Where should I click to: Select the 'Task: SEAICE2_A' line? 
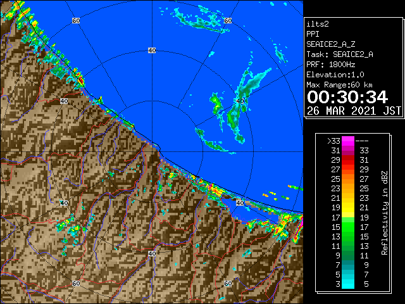(340, 54)
